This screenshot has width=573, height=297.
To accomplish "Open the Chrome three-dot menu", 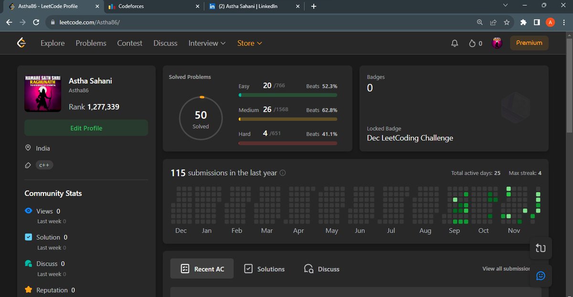I will (x=564, y=22).
